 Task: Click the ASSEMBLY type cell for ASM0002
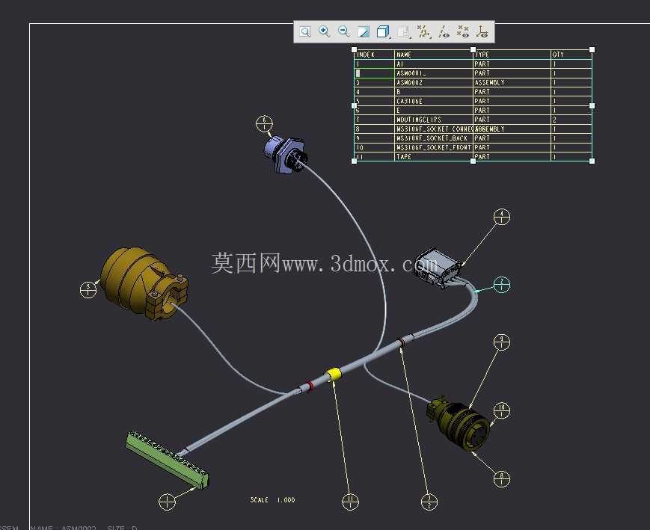tap(512, 82)
